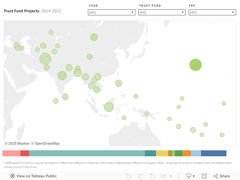Select the light pink bar segment

click(x=11, y=153)
